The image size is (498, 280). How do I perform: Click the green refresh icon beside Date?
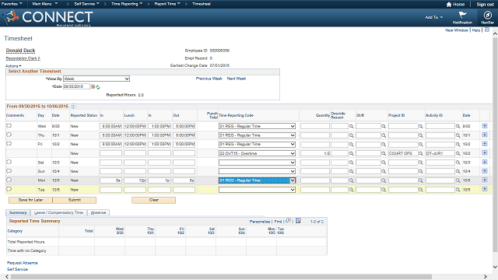click(x=98, y=87)
